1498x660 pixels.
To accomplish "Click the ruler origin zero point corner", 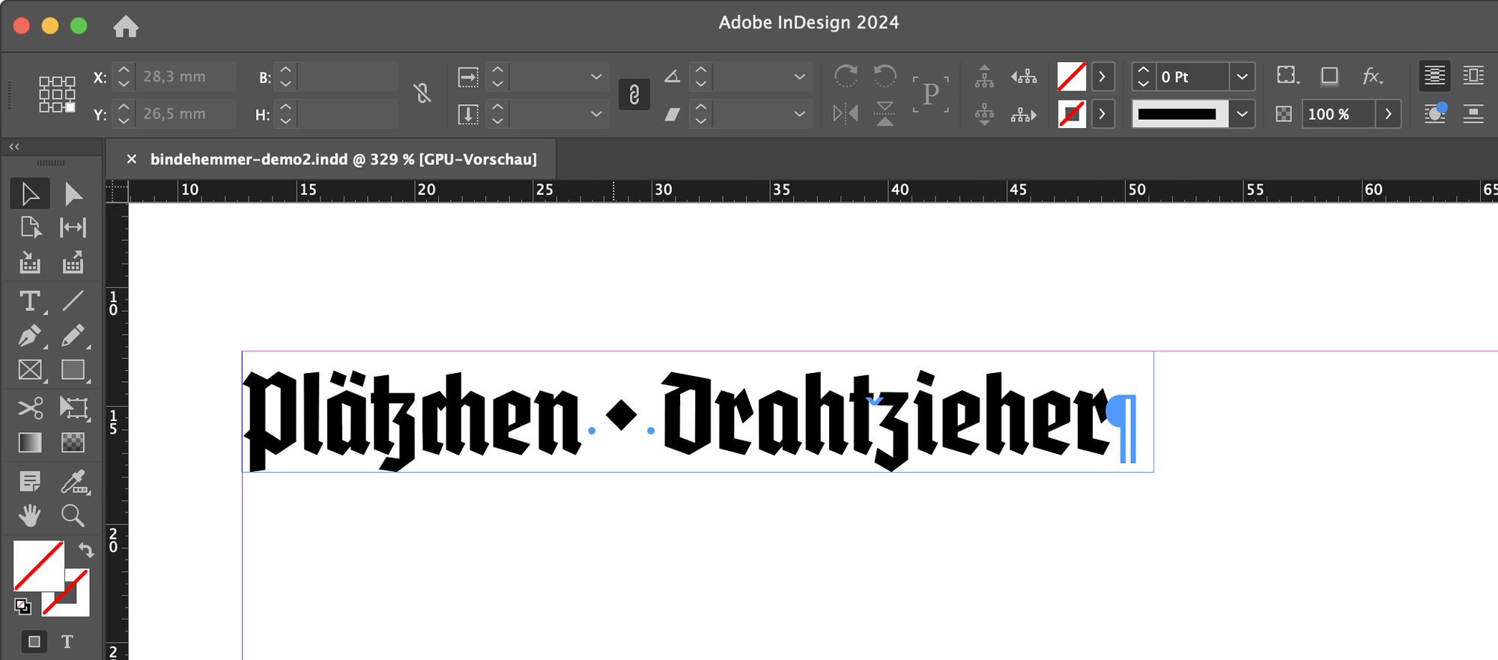I will [117, 192].
